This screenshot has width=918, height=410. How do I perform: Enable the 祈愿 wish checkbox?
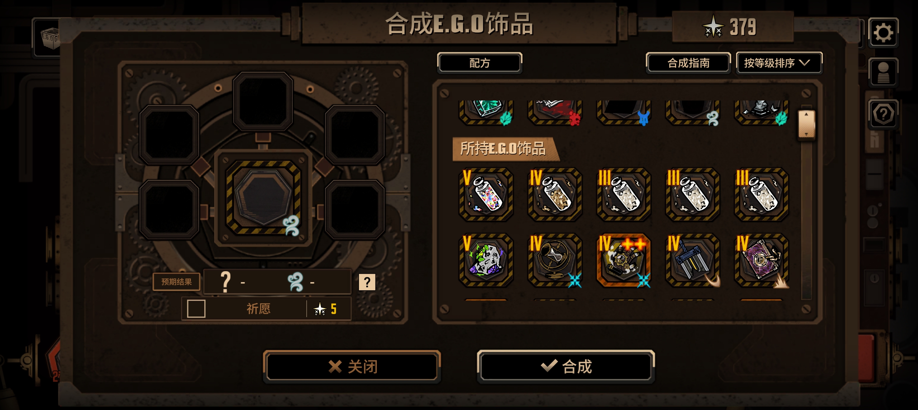click(196, 308)
